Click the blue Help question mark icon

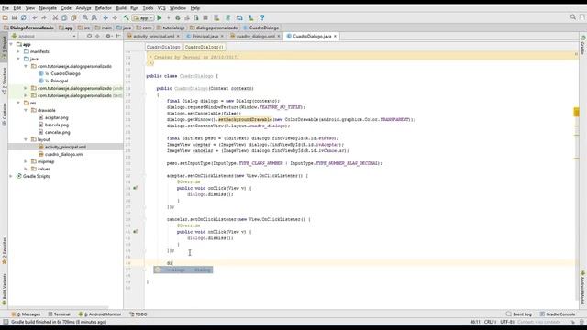[262, 17]
